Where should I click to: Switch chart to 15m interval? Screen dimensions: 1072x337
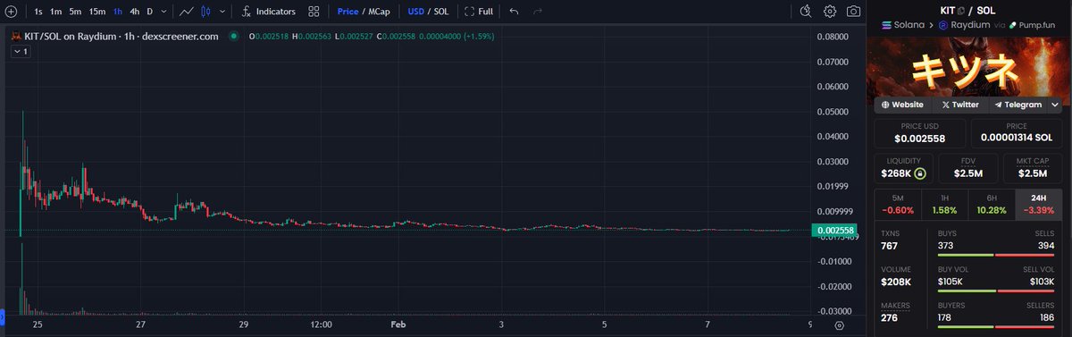97,12
